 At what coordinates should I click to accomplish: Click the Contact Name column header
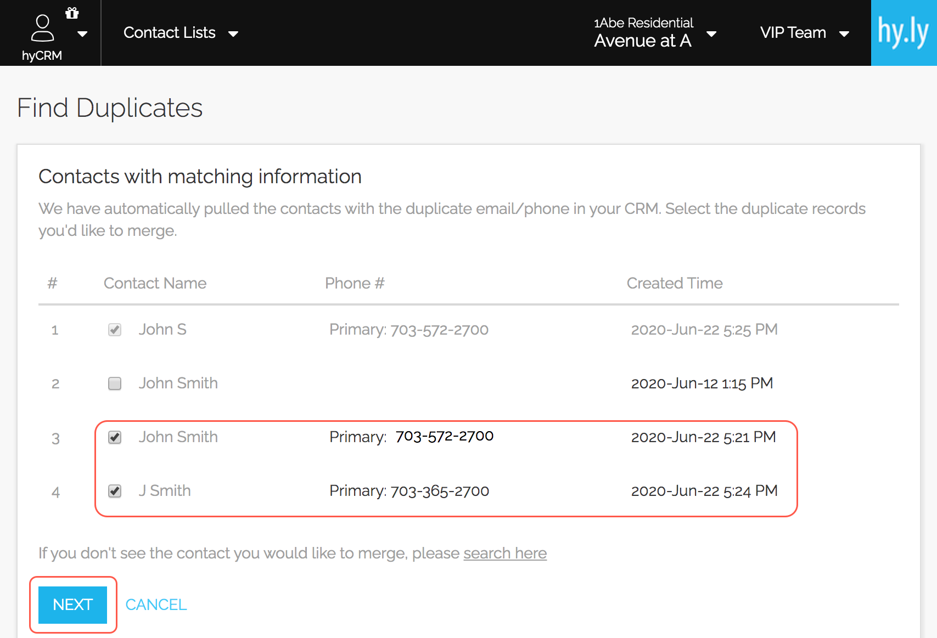click(155, 283)
